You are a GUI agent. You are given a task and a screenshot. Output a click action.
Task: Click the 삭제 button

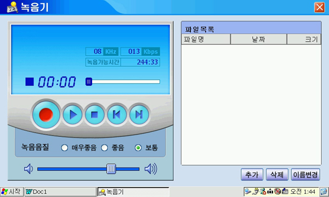coord(277,175)
